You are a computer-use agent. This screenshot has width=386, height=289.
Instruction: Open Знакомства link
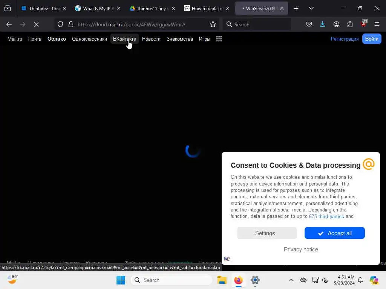pos(180,39)
